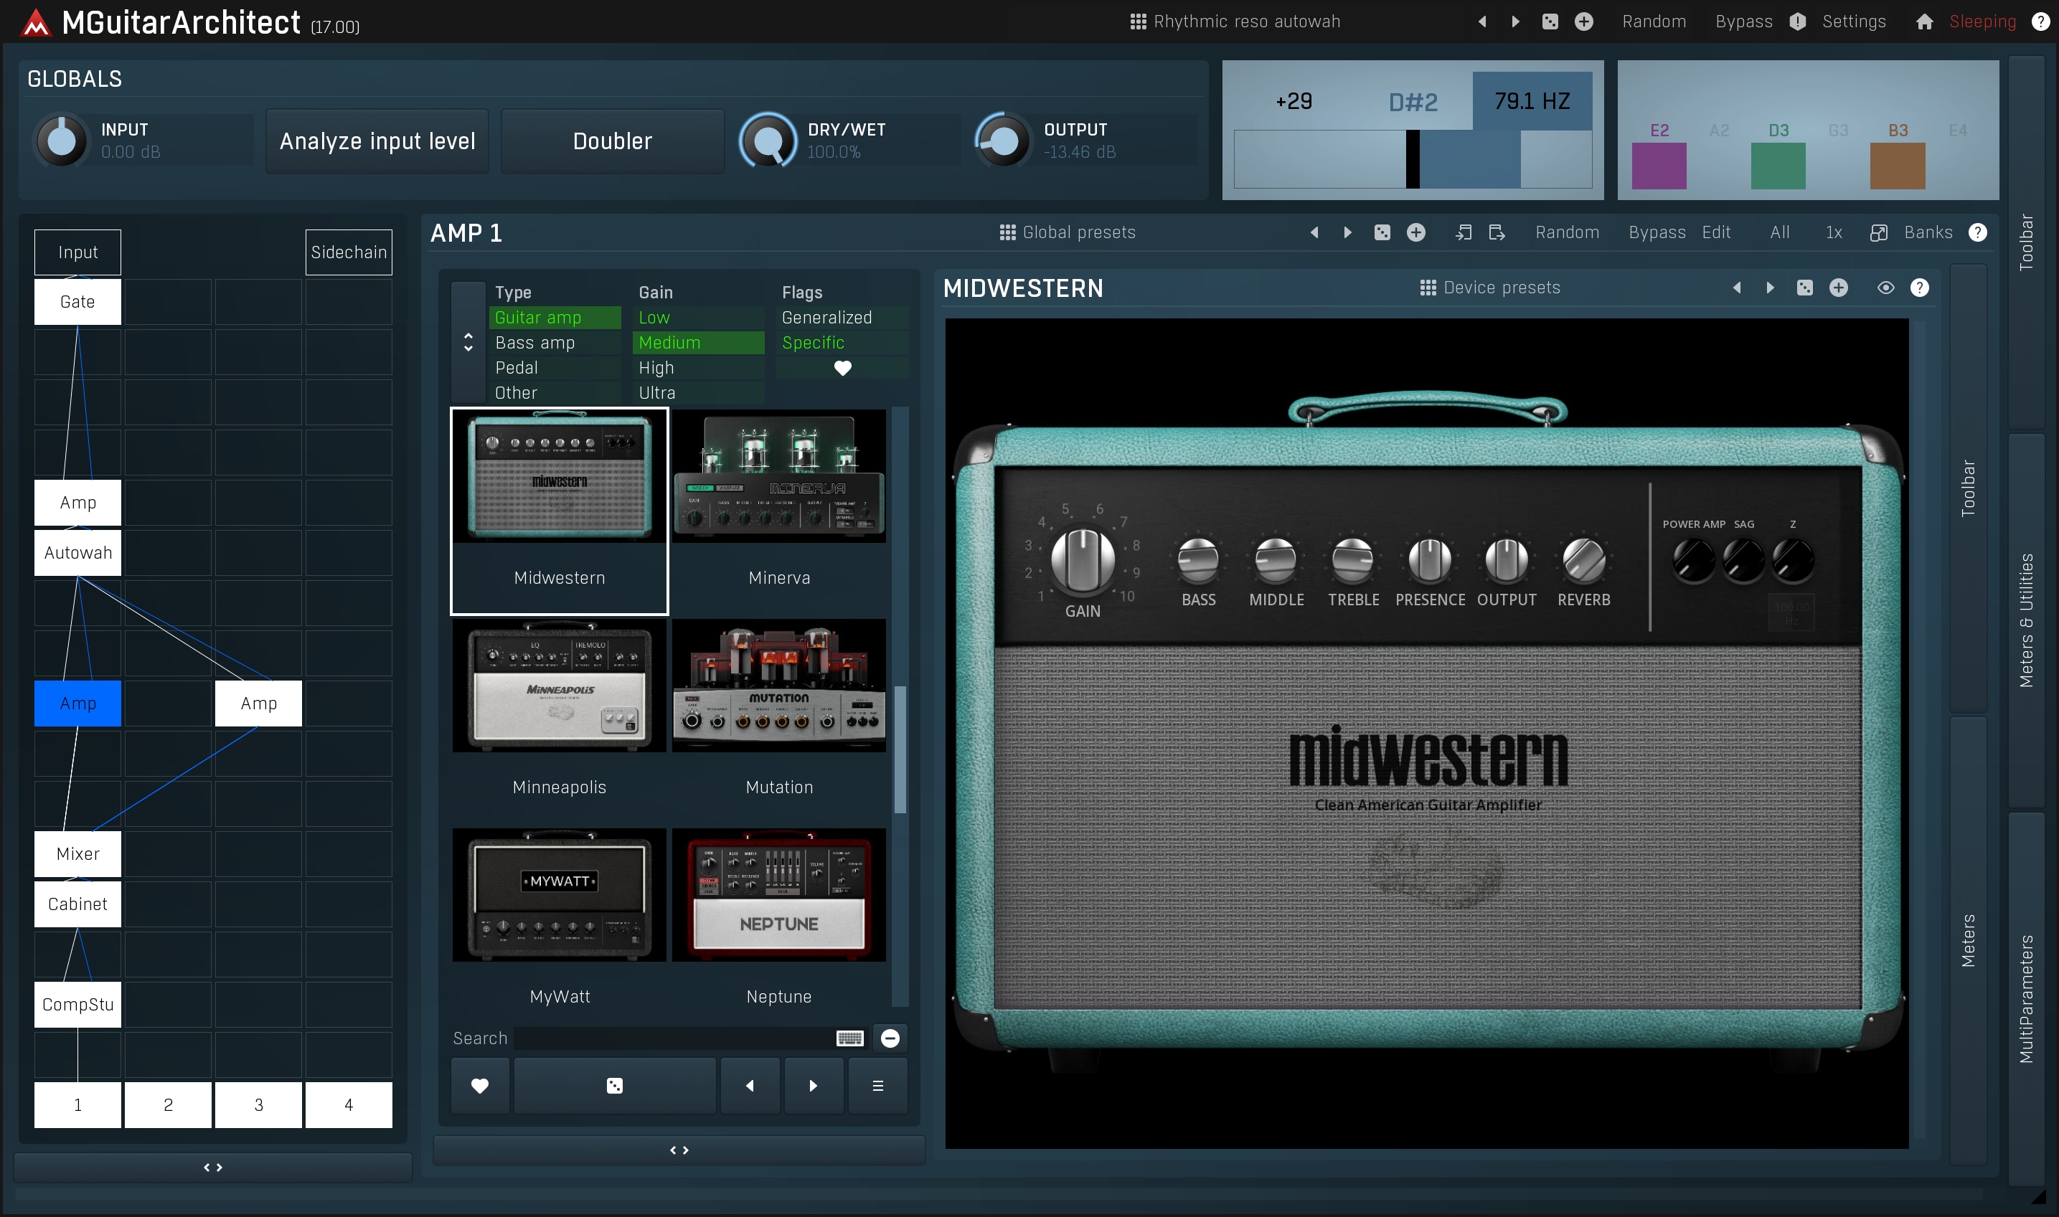Click the randomize dice icon in device browser

pos(613,1085)
